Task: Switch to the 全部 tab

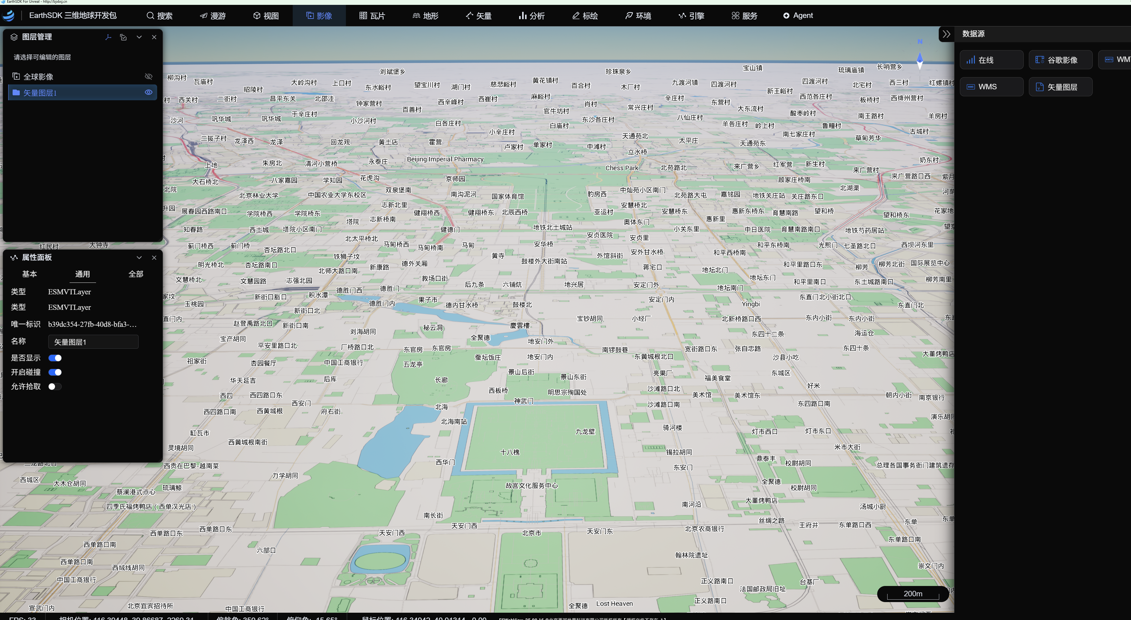Action: 136,274
